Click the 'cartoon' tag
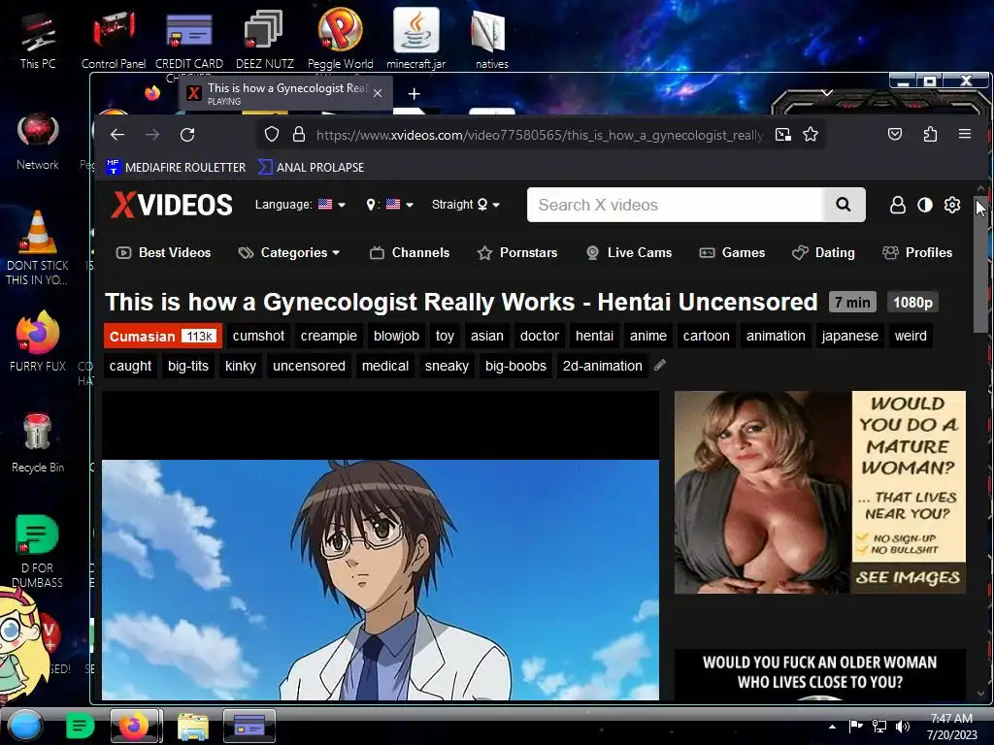Screen dimensions: 994x745 707,336
